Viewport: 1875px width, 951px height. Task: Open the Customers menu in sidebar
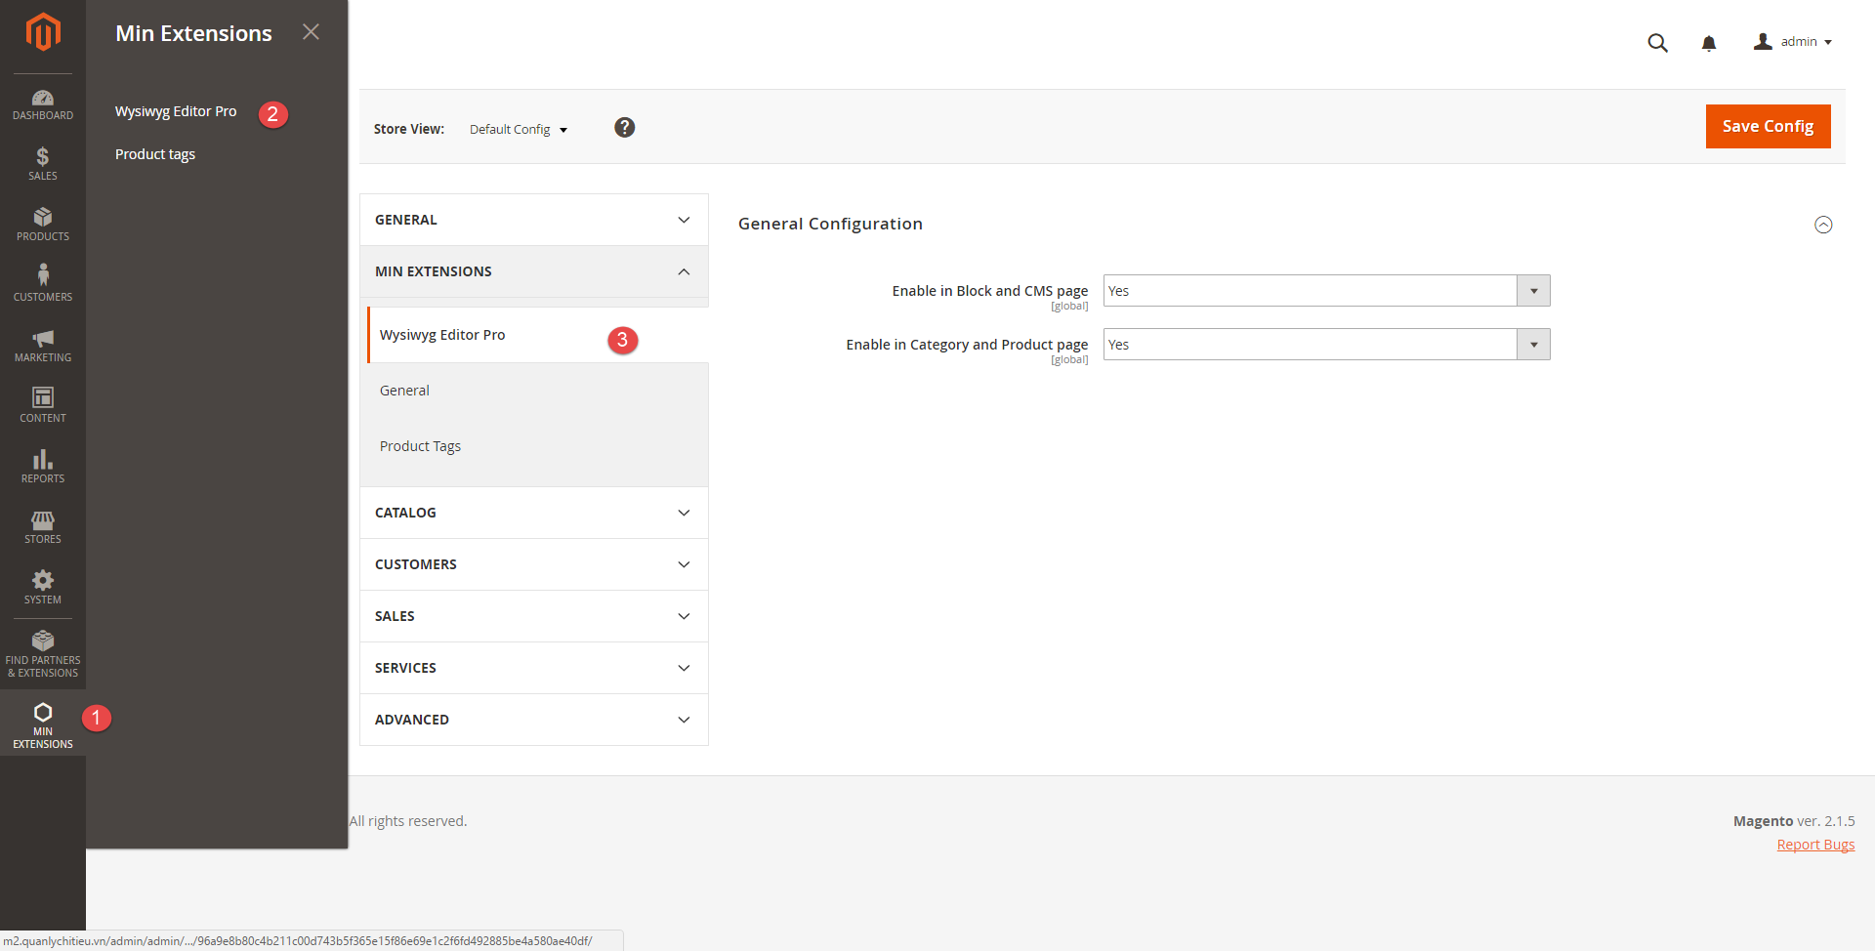[43, 284]
